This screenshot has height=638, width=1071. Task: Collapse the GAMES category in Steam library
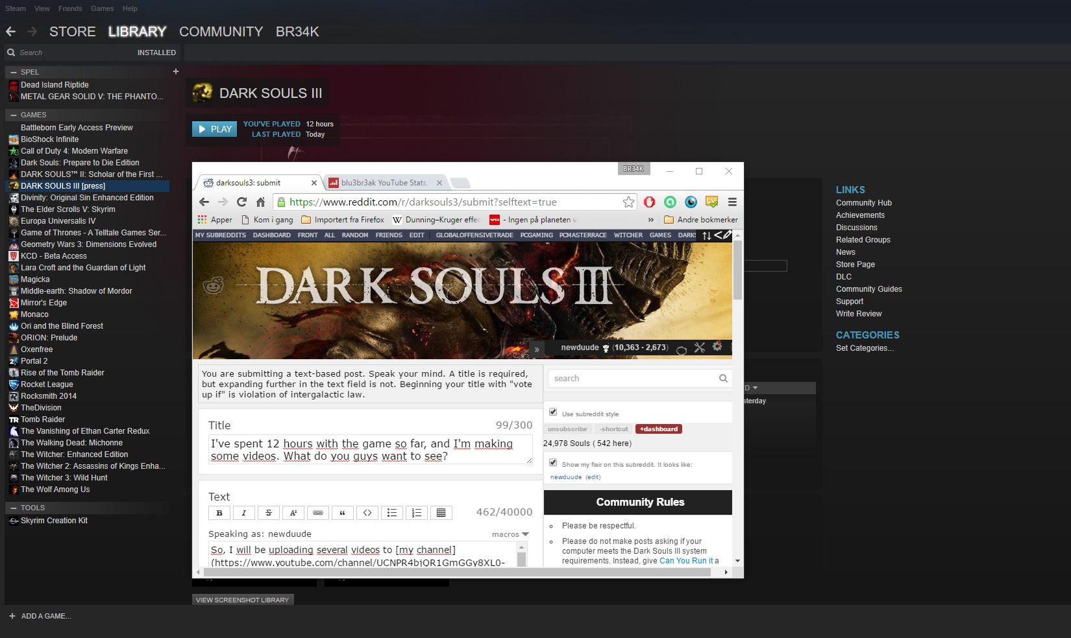pos(14,115)
